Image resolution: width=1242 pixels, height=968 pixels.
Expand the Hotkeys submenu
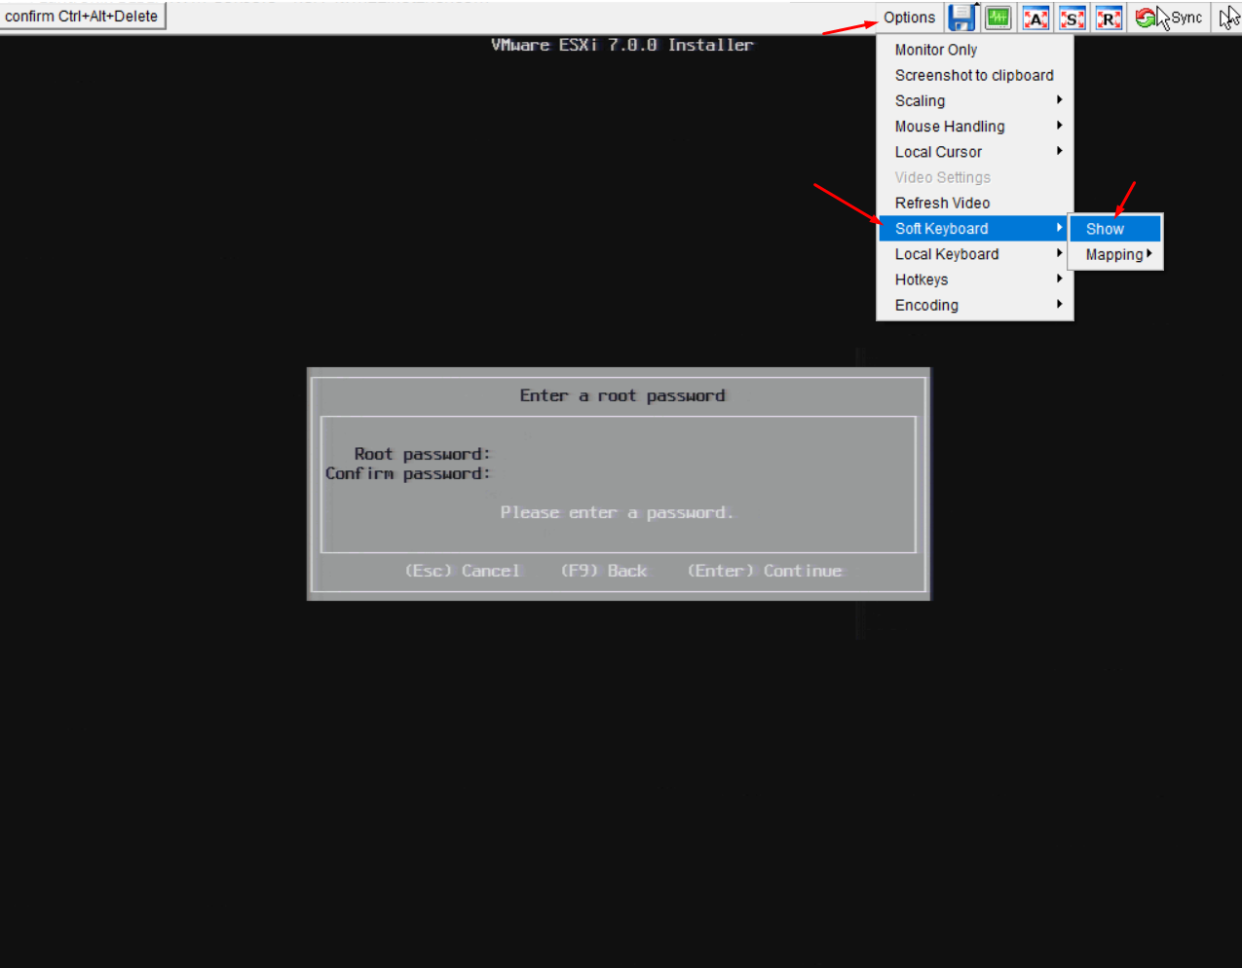[975, 279]
